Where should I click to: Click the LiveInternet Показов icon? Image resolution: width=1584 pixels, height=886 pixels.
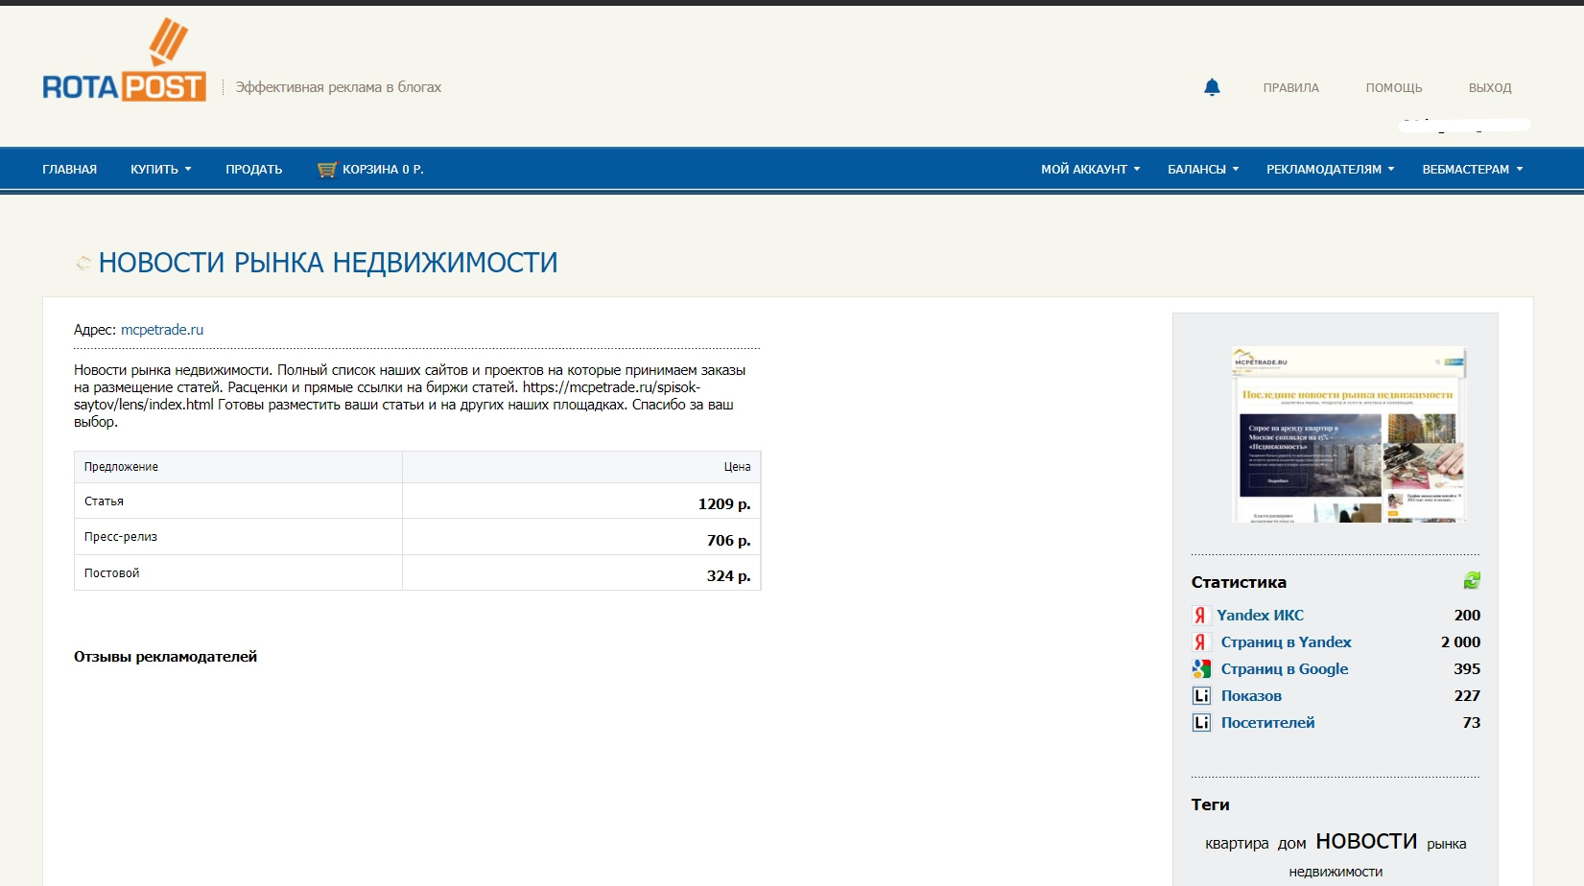pos(1201,696)
